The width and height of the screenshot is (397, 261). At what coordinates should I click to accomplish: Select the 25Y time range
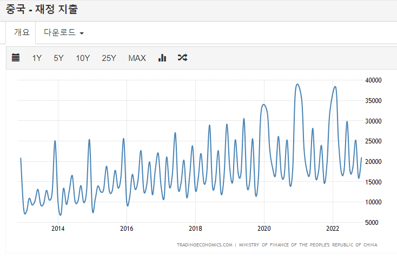coord(109,58)
